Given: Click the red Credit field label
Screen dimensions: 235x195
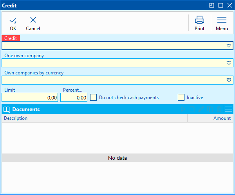Looking at the screenshot, I should pyautogui.click(x=11, y=38).
